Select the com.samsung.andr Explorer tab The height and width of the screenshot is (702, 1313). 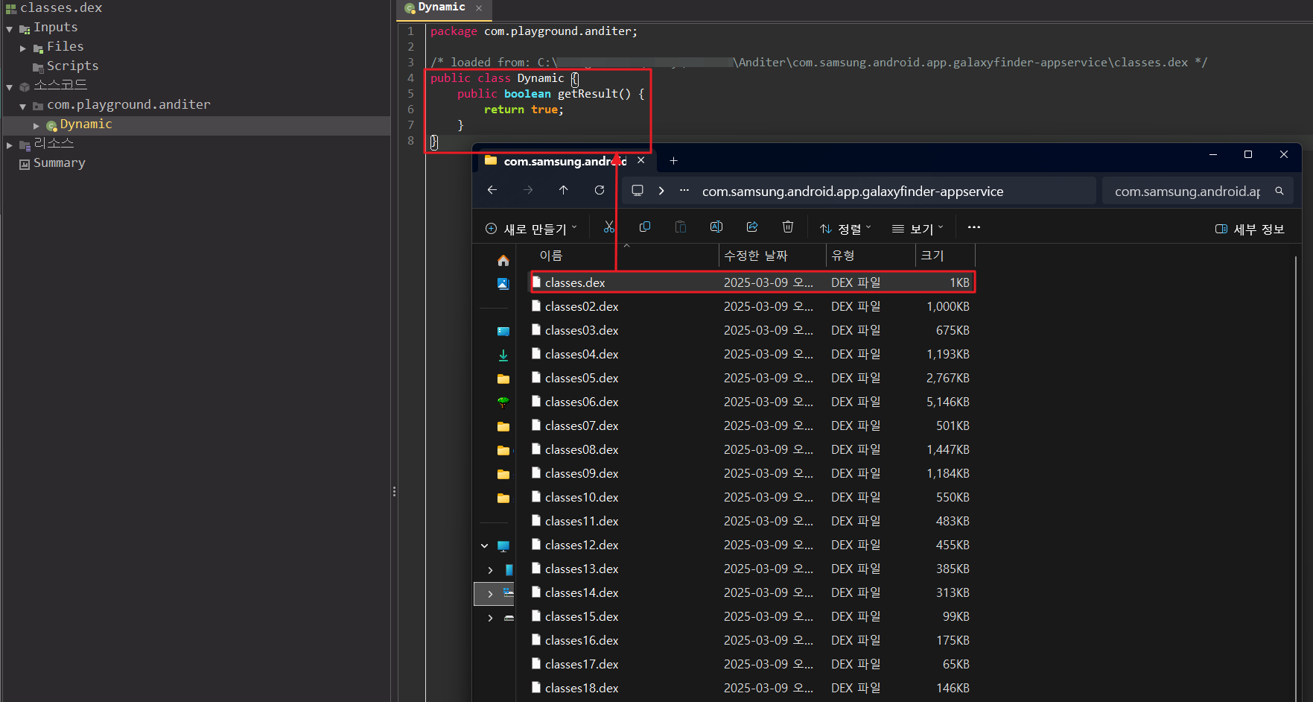[565, 161]
